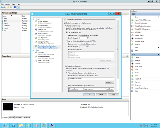Screen dimensions: 160x128
Task: Open Internet Explorer from the taskbar
Action: [29, 125]
